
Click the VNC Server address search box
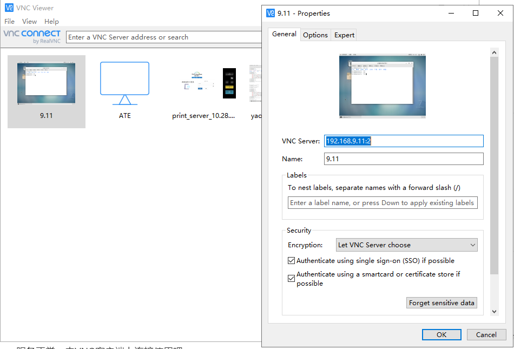[164, 37]
